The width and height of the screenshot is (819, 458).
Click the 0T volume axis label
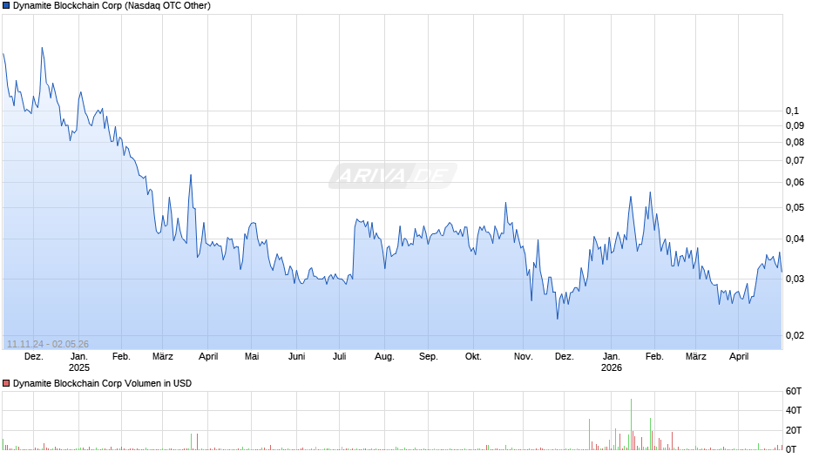coord(791,449)
